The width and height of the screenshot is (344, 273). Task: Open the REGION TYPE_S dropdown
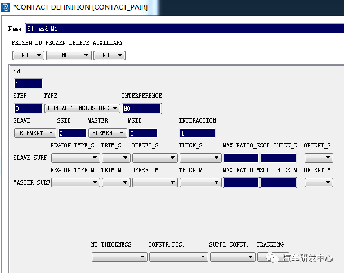tap(75, 158)
